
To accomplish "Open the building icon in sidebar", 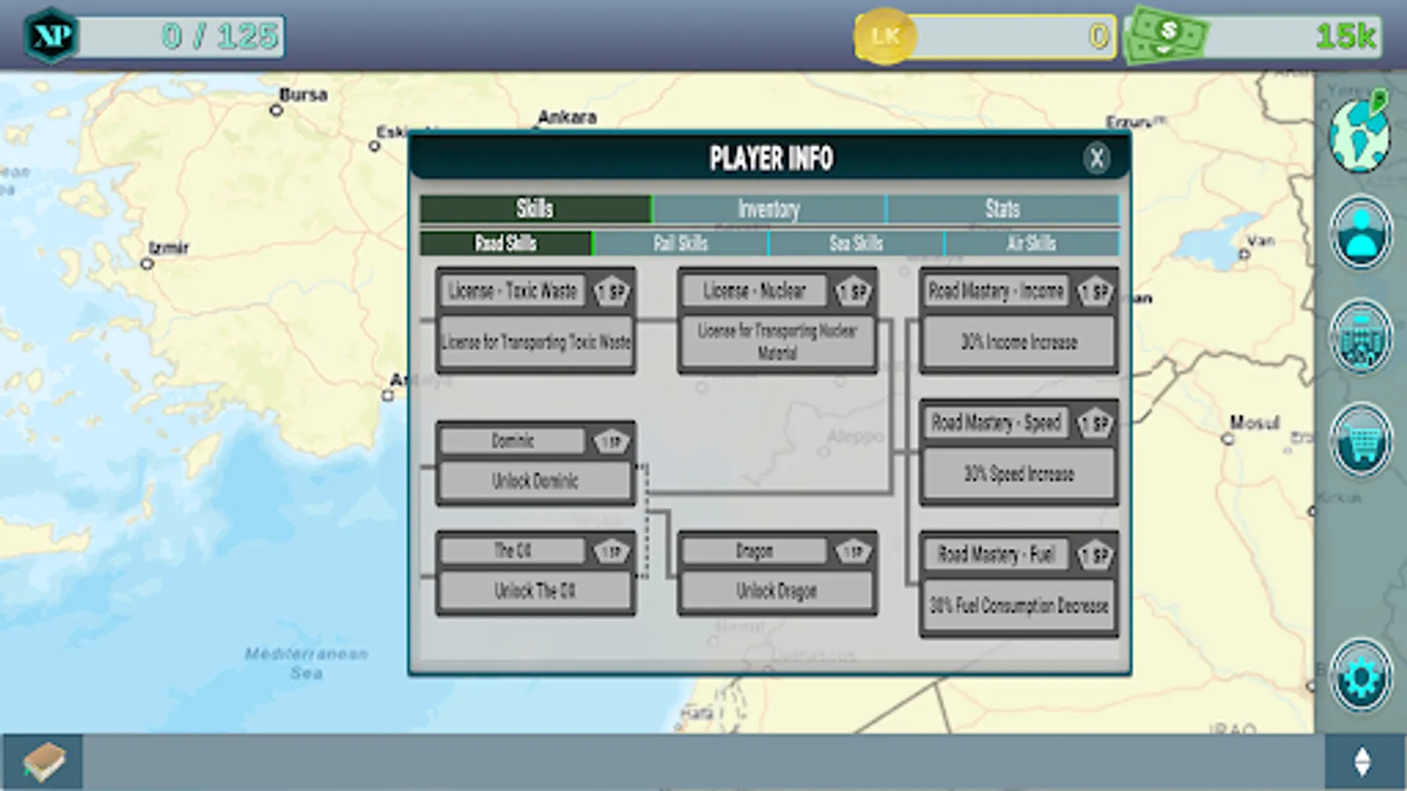I will click(1360, 337).
